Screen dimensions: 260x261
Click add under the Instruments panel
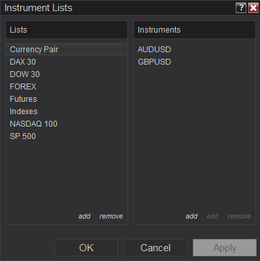point(191,216)
